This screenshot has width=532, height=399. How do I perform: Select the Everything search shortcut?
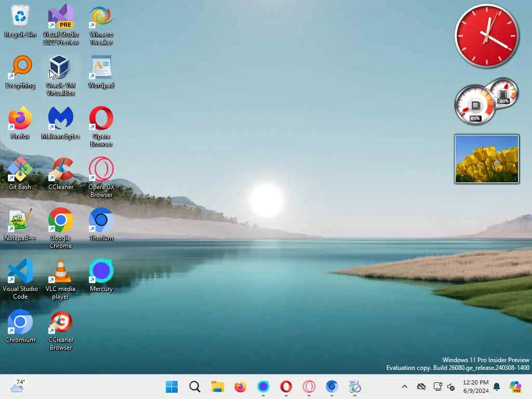click(x=20, y=72)
